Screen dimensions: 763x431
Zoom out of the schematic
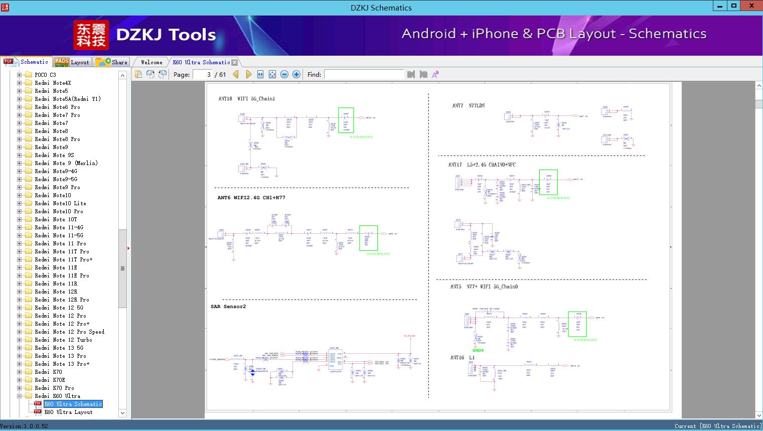click(x=284, y=74)
